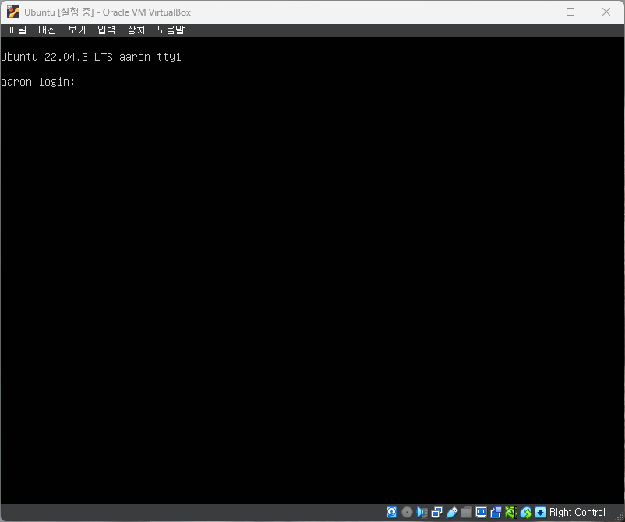The height and width of the screenshot is (522, 625).
Task: Open the audio settings status icon
Action: pos(422,512)
